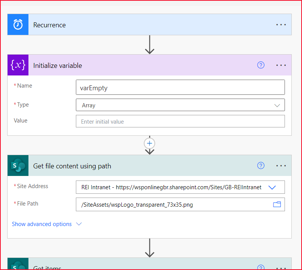The image size is (302, 270).
Task: Open the Recurrence step ellipsis menu
Action: [281, 25]
